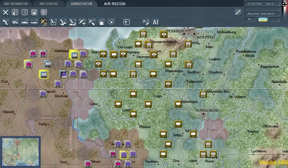Open the Map Information tab
Viewport: 288px width, 168px height.
pos(16,4)
